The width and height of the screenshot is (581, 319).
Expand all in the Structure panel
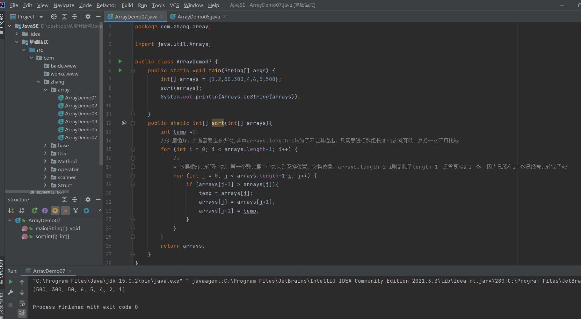[x=64, y=199]
